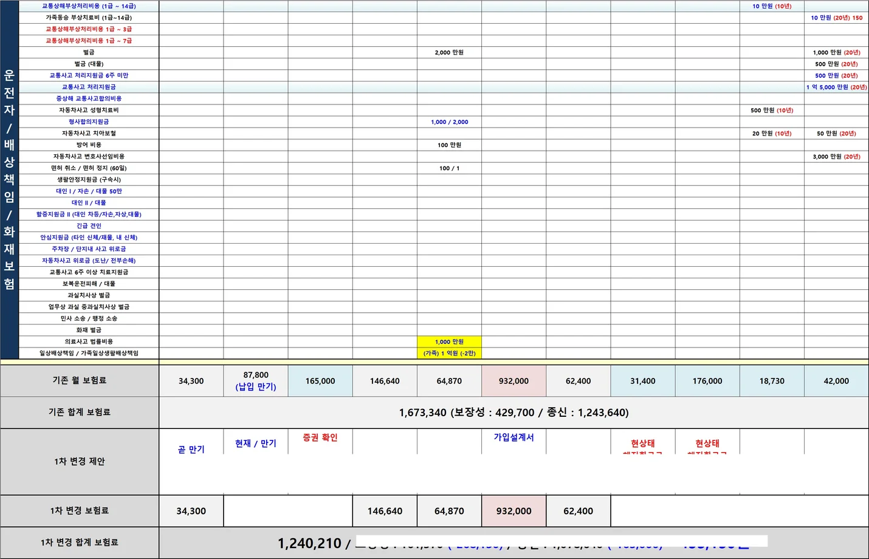Select the 100 / 1 value cell

(449, 168)
